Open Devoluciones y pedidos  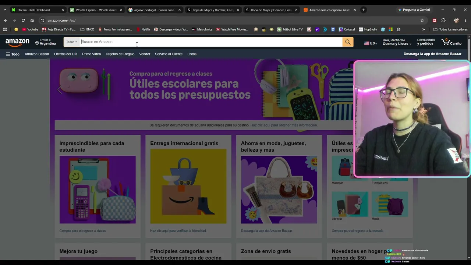tap(426, 42)
